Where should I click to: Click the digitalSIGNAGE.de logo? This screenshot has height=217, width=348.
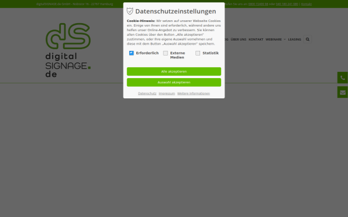68,50
